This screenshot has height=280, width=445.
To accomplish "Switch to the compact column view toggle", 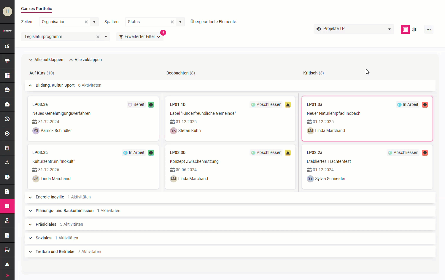I will pyautogui.click(x=414, y=29).
